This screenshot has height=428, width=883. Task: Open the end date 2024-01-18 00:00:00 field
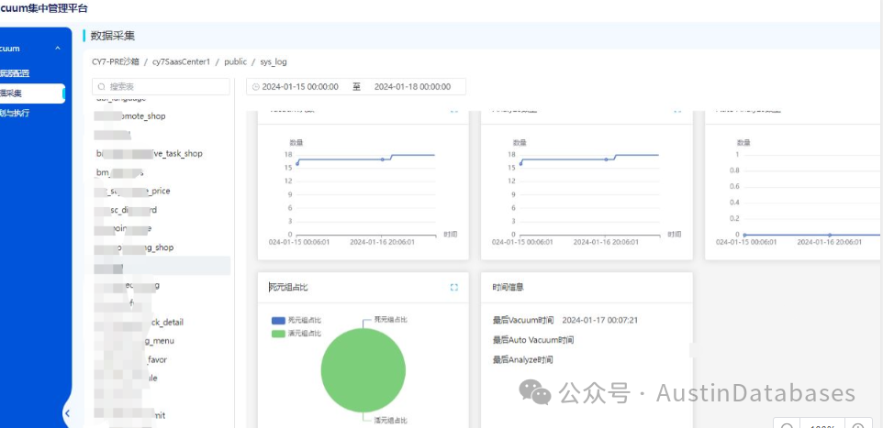click(x=412, y=87)
